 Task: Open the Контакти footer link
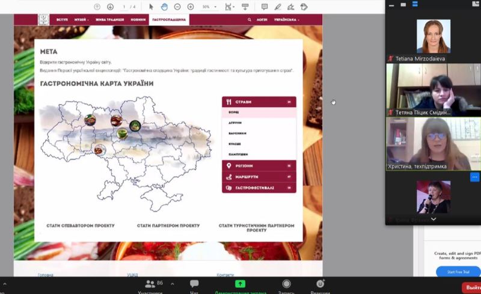pyautogui.click(x=225, y=275)
